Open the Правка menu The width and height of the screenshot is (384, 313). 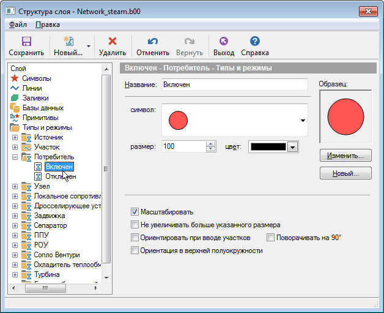[x=48, y=25]
